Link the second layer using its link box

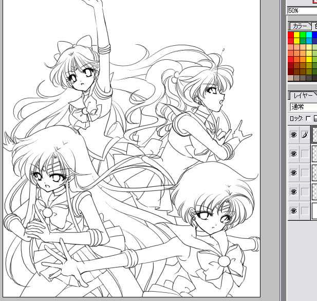(x=305, y=154)
